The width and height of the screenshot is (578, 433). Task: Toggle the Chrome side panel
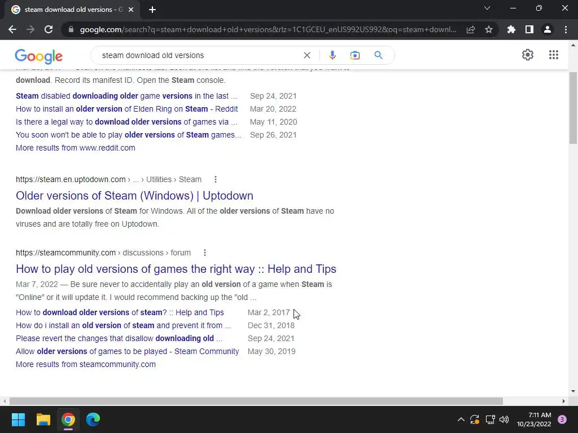click(529, 29)
